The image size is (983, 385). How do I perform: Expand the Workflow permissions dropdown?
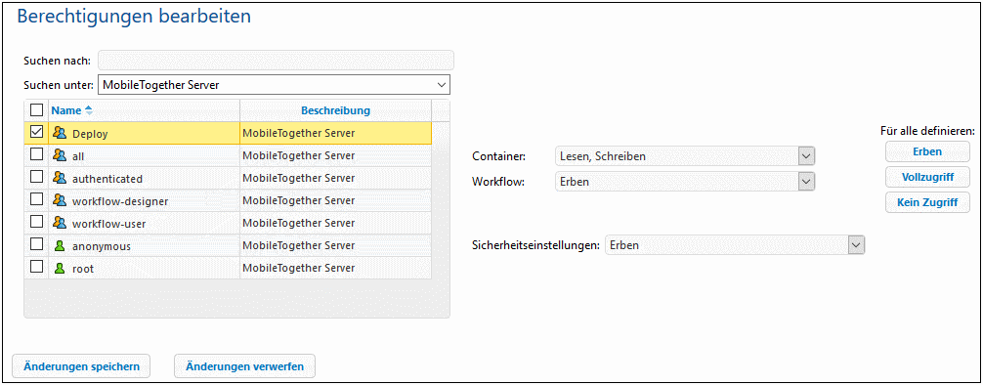685,182
